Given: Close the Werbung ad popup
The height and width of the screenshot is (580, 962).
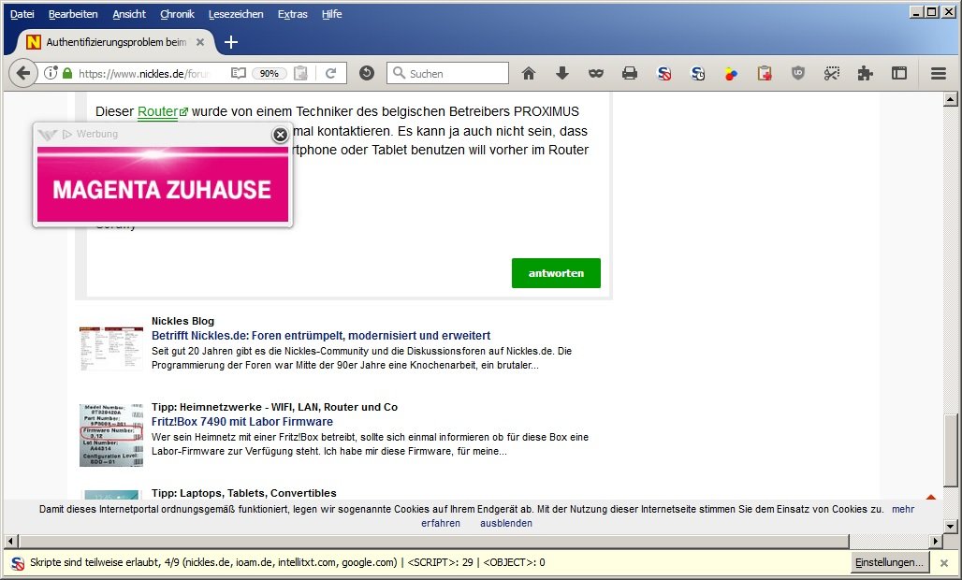Looking at the screenshot, I should click(280, 135).
